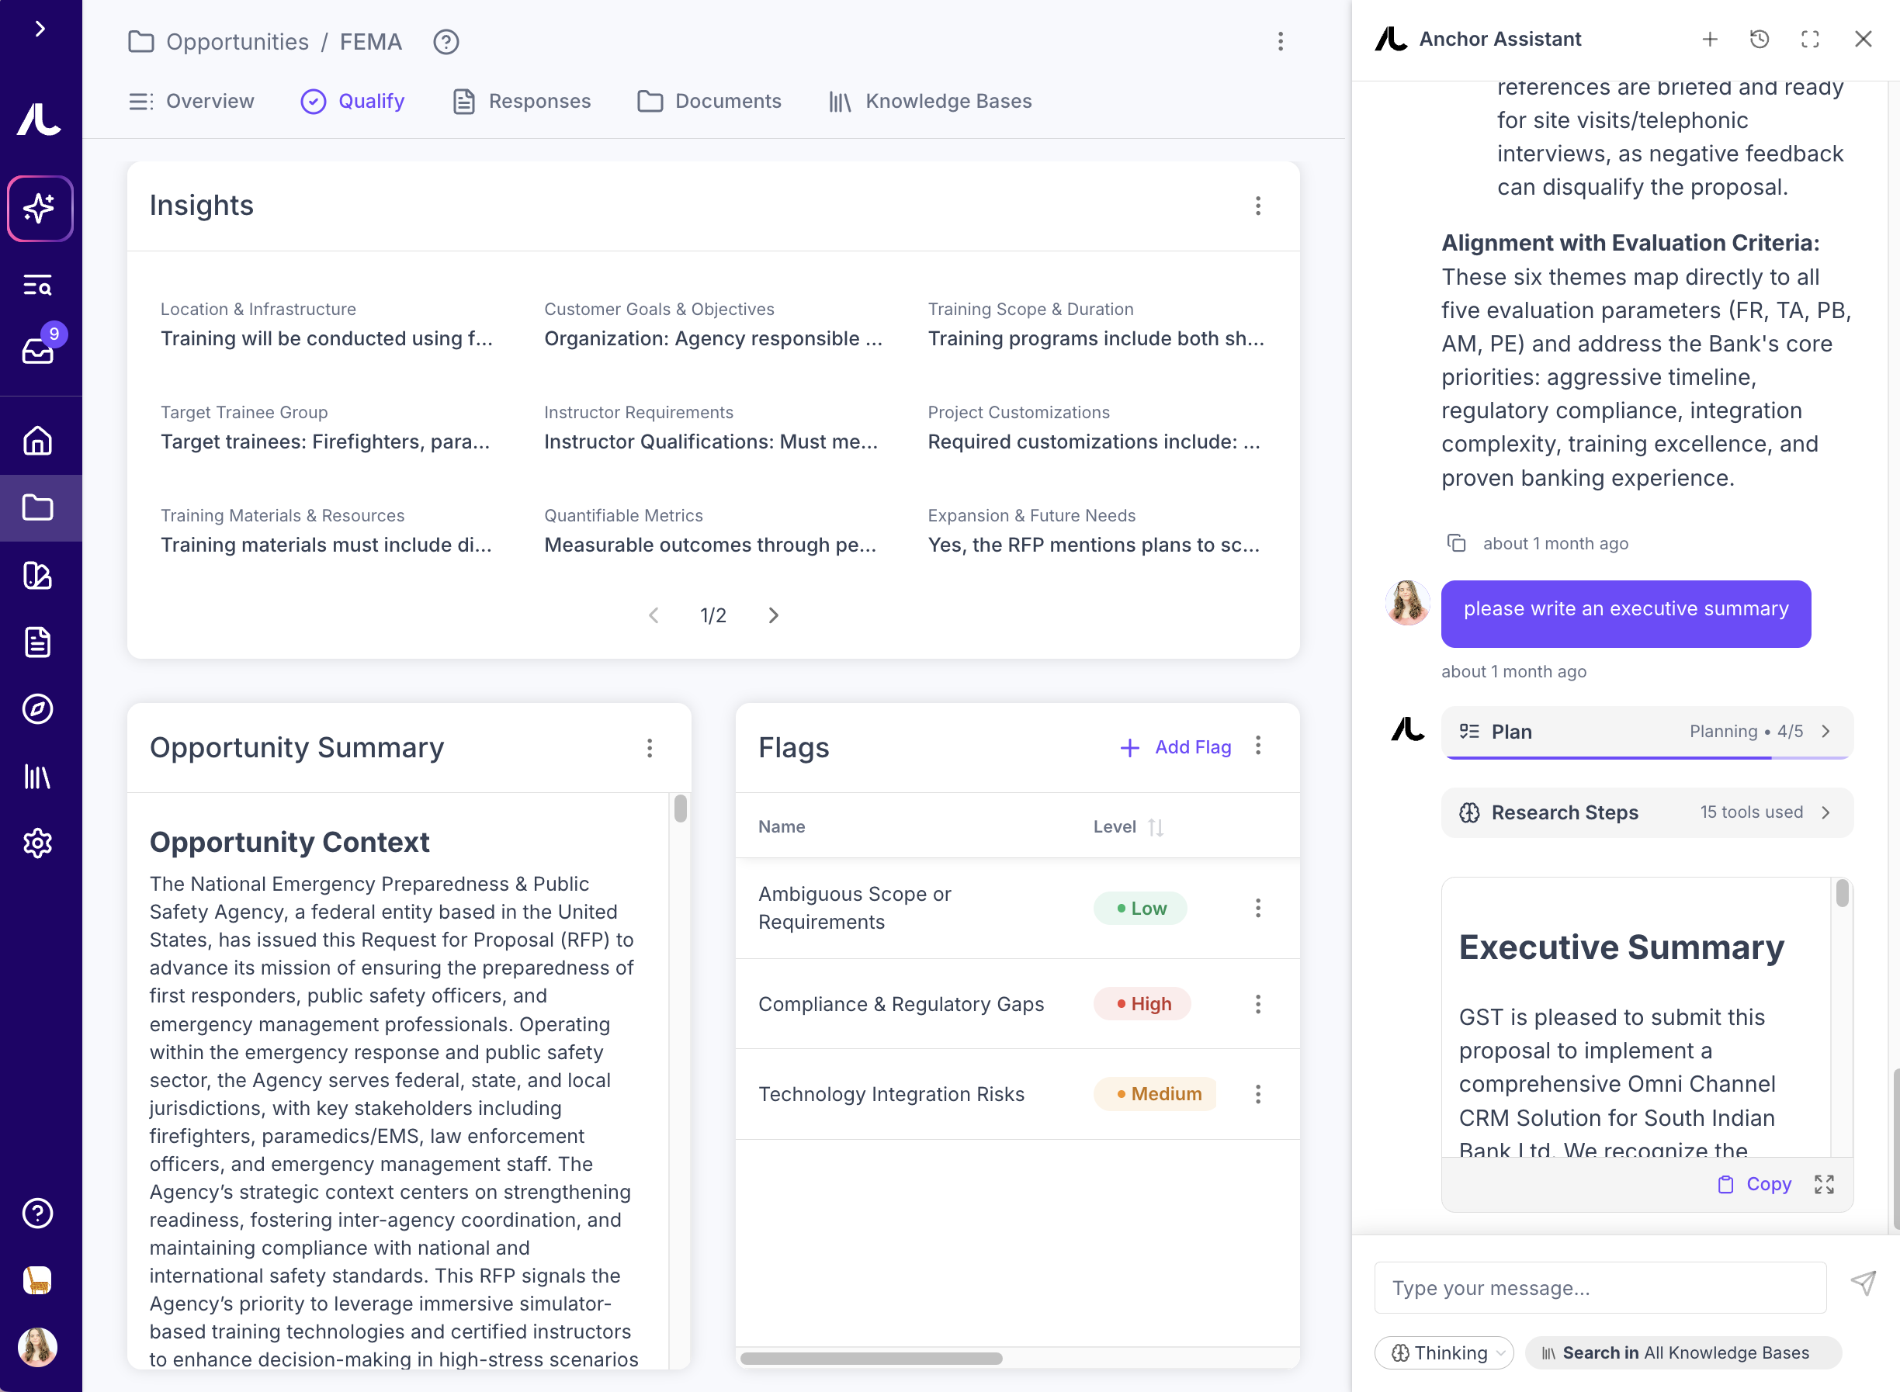Screen dimensions: 1900x1392
Task: Click the Flags horizontal scrollbar
Action: pos(871,1359)
